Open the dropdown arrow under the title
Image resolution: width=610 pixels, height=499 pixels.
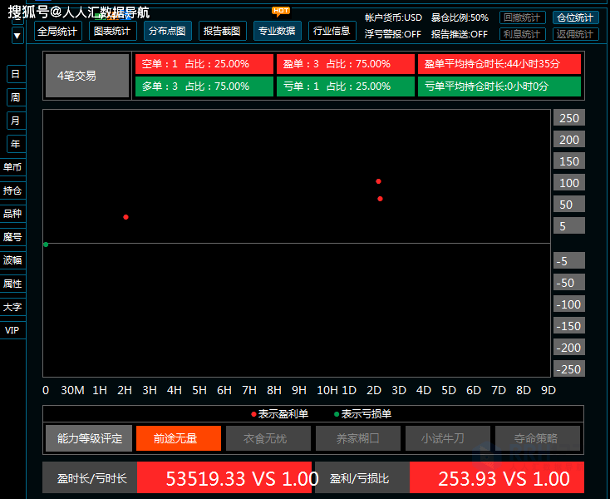click(x=17, y=36)
